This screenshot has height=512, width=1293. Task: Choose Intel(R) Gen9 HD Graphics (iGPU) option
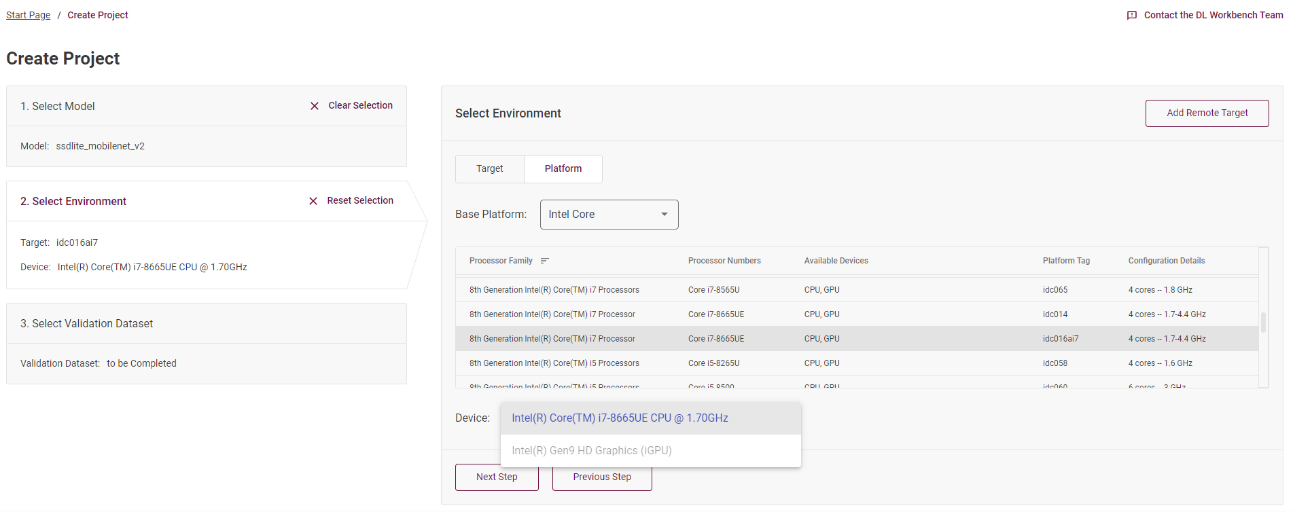[x=651, y=451]
